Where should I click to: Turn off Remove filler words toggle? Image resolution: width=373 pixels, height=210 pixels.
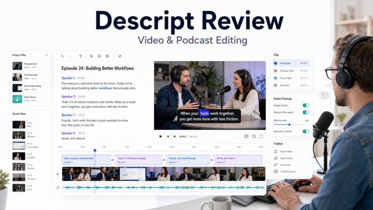[x=306, y=112]
